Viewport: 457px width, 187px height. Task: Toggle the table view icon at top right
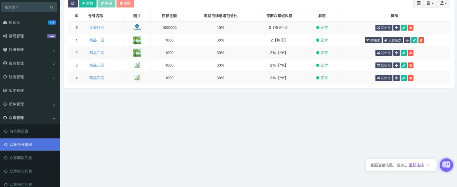tap(419, 3)
